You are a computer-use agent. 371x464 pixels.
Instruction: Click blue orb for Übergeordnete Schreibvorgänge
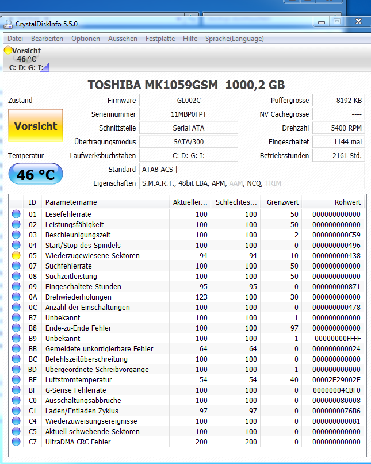click(x=16, y=369)
